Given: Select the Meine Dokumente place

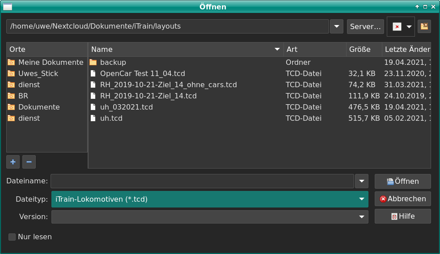Looking at the screenshot, I should point(51,62).
